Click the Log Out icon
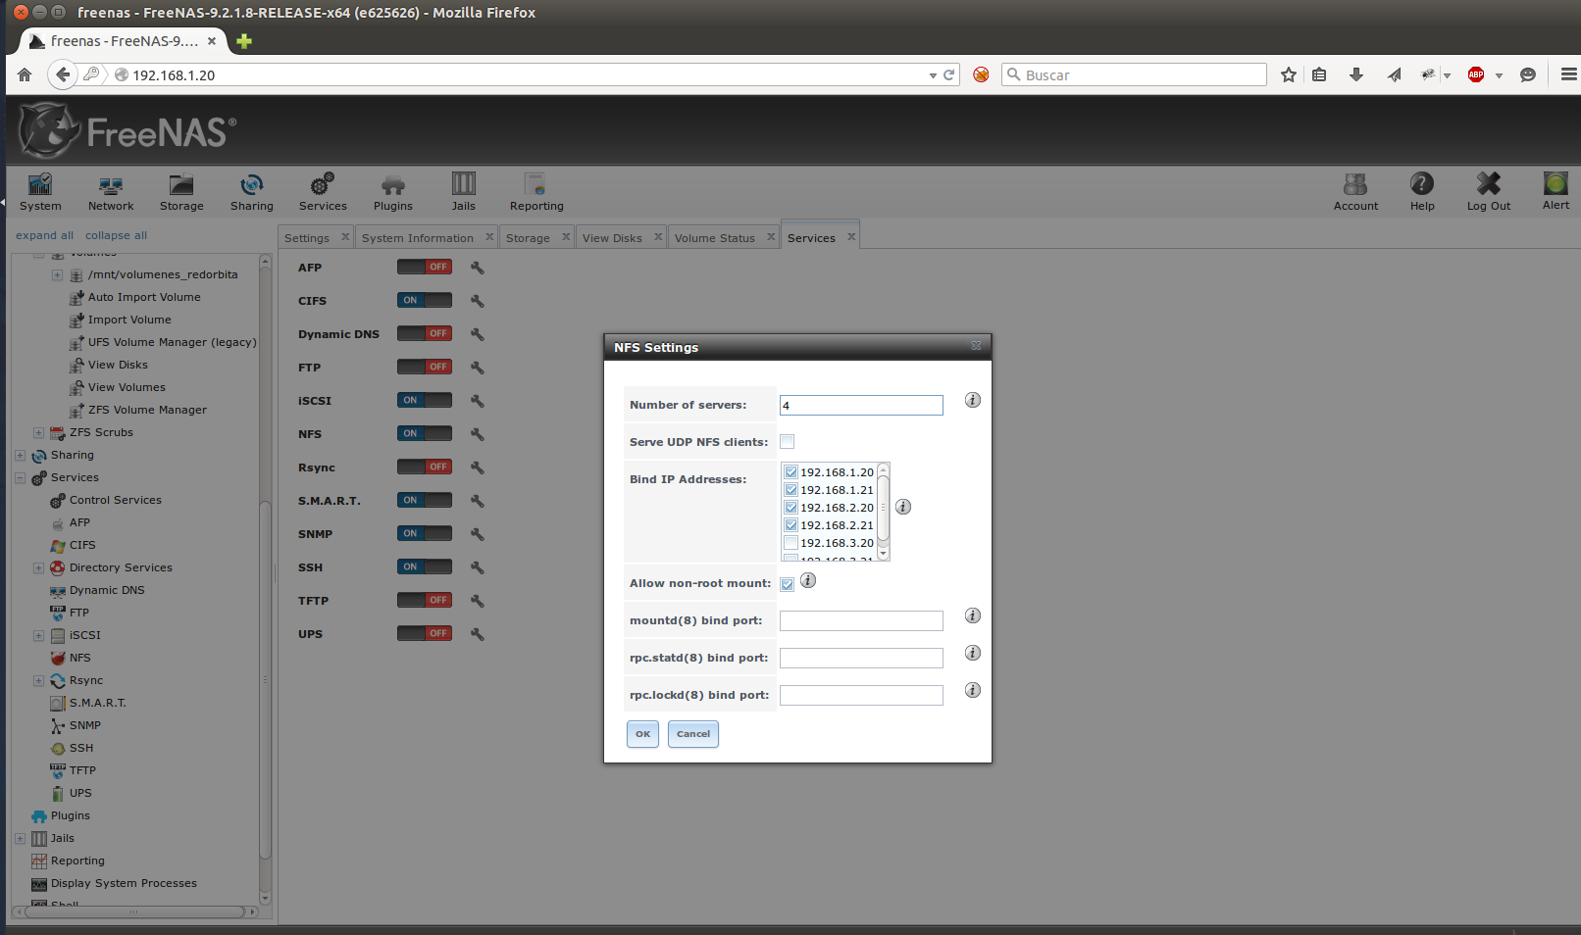This screenshot has width=1581, height=935. click(x=1488, y=191)
